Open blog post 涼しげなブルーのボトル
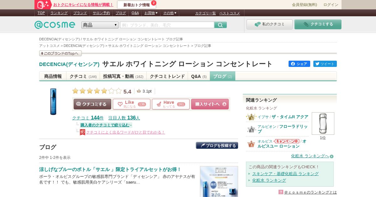376x197 pixels. coord(110,169)
